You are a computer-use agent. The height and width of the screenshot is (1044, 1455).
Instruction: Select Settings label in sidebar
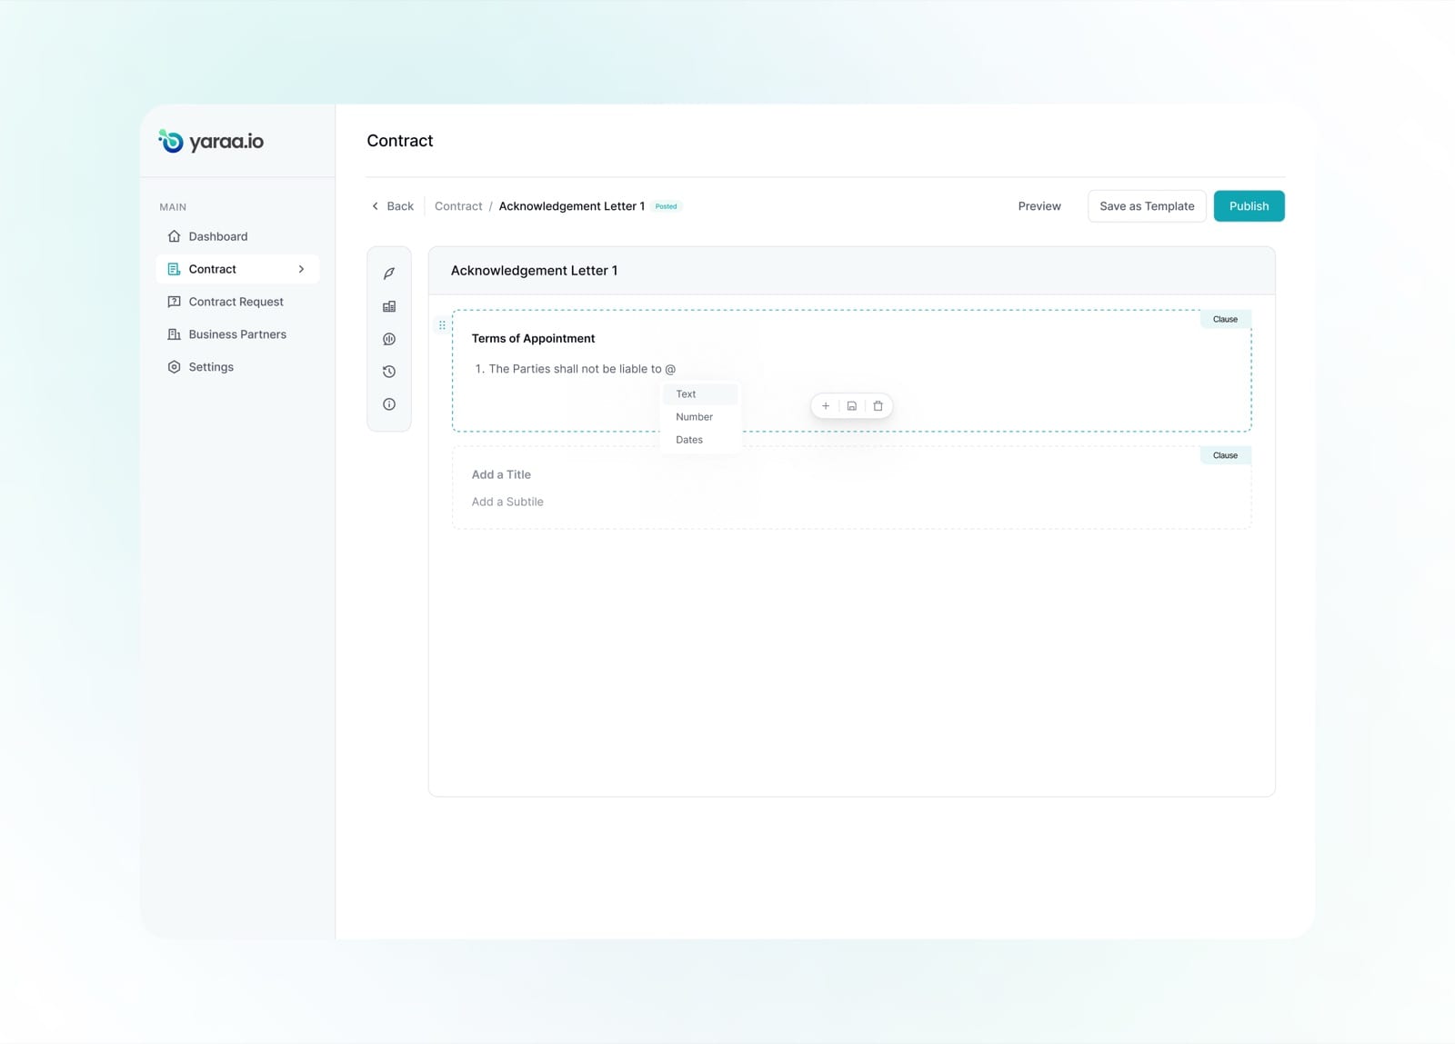pyautogui.click(x=211, y=367)
